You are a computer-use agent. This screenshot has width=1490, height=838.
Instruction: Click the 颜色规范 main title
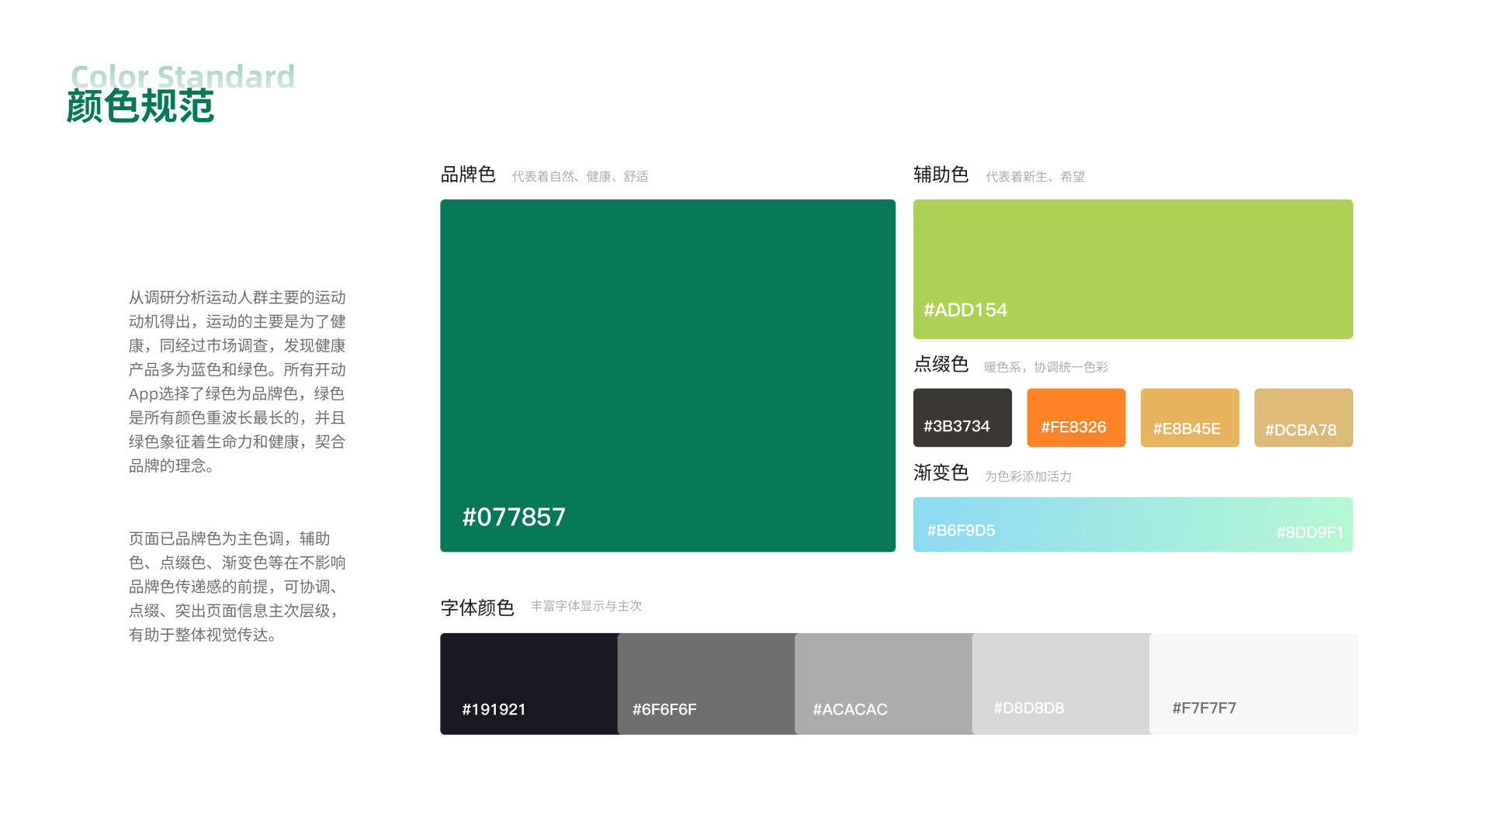(x=140, y=106)
